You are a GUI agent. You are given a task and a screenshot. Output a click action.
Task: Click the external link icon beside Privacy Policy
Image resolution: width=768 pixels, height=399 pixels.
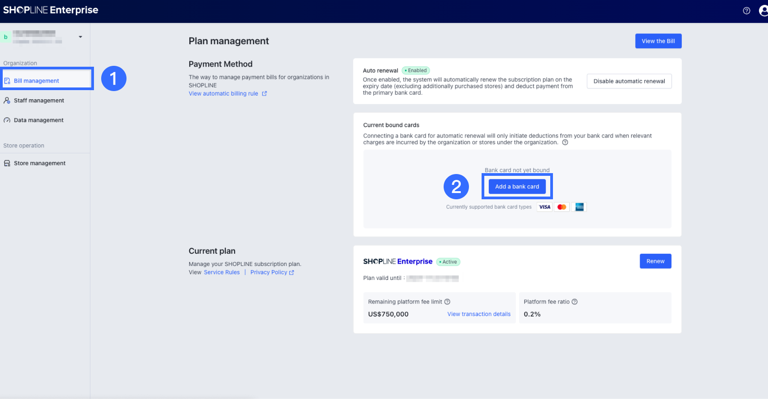(x=291, y=273)
